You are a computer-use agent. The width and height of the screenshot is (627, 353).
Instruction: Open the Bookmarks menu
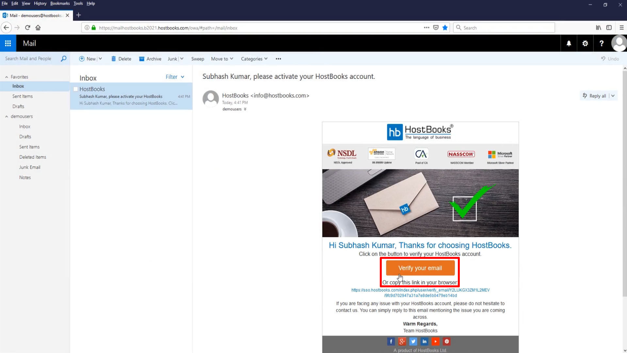(60, 3)
